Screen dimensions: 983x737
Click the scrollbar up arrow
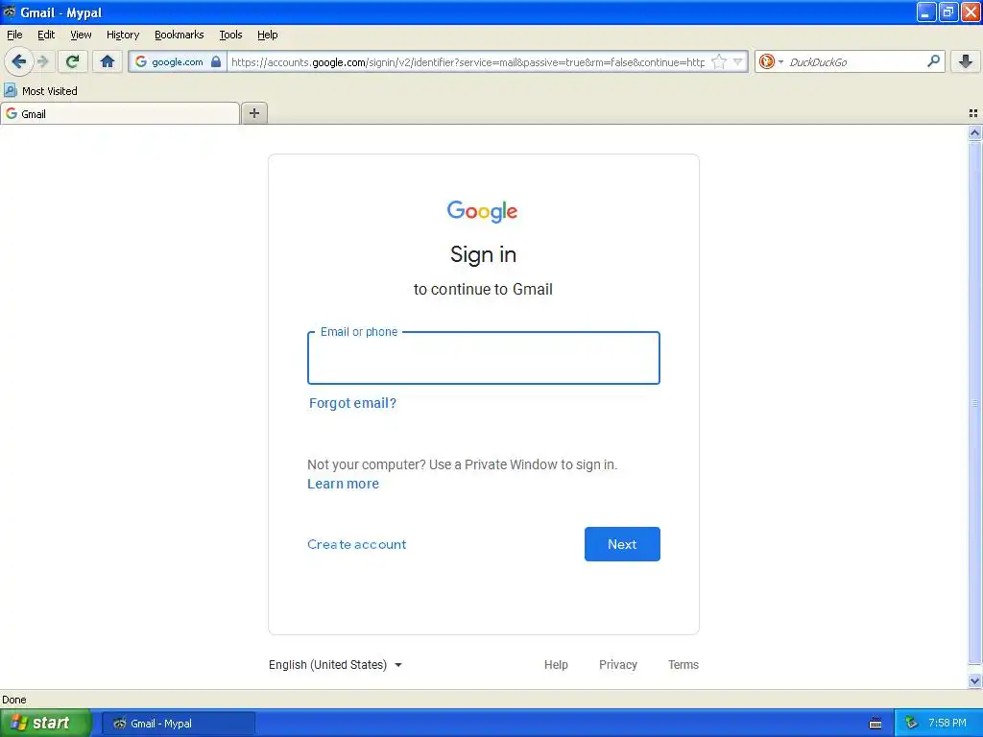974,132
